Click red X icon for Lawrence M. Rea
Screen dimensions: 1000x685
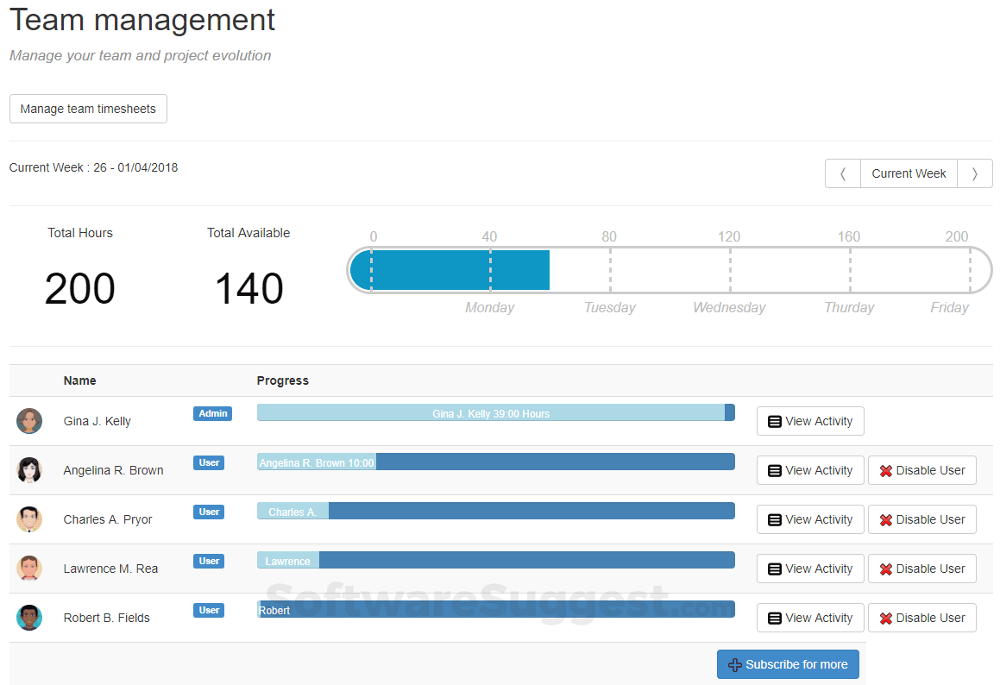[885, 569]
